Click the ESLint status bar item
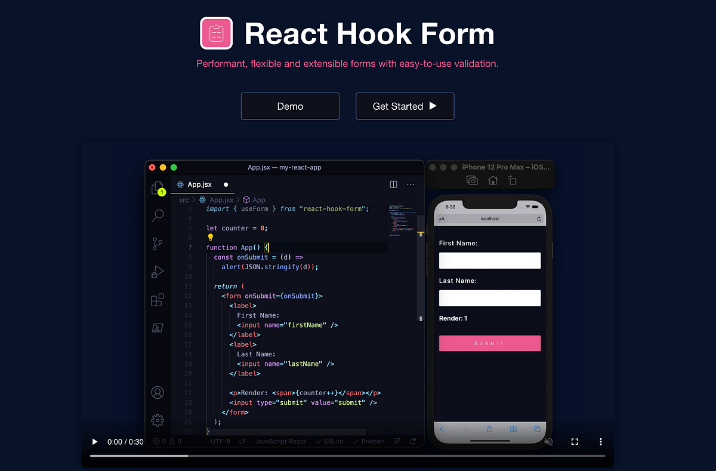This screenshot has width=716, height=471. pos(330,442)
